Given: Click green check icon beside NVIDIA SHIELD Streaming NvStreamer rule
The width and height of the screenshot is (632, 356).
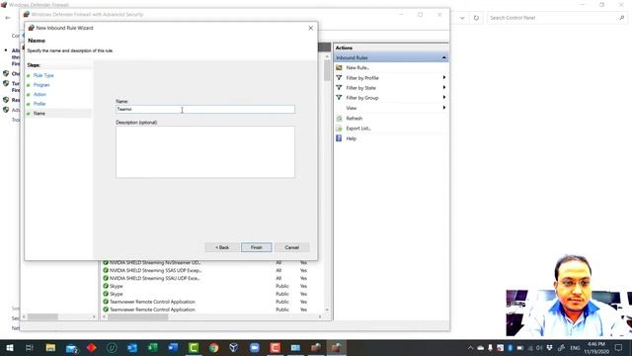Looking at the screenshot, I should [x=106, y=262].
